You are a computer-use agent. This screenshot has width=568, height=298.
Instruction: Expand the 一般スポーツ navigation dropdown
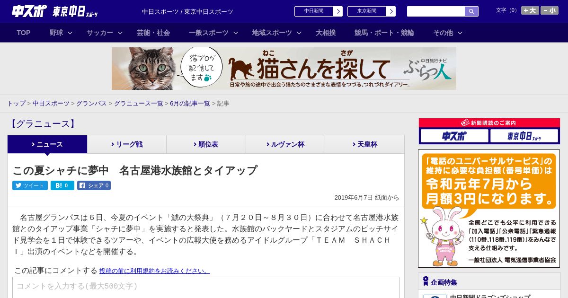[213, 33]
